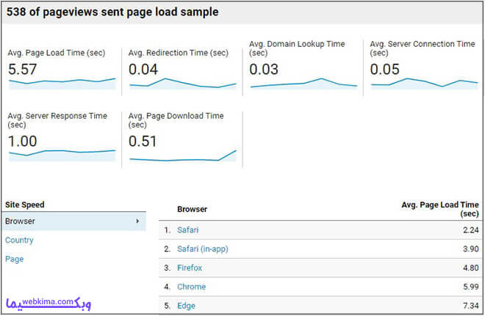Screen dimensions: 485x316
Task: Click the 3.90 load time cell
Action: (x=471, y=249)
